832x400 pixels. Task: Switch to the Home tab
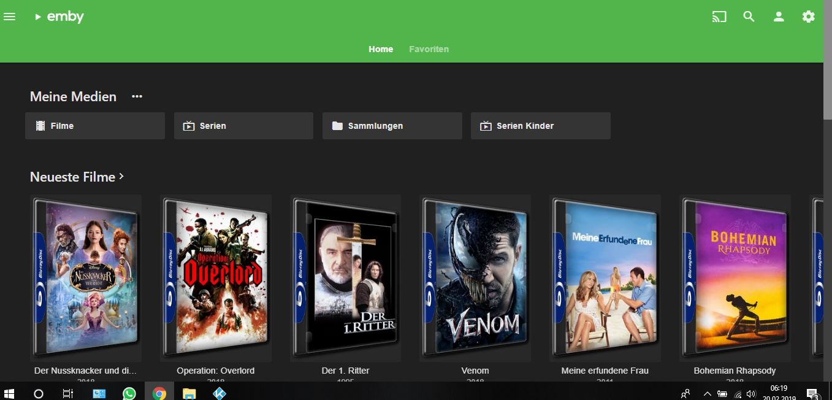381,49
